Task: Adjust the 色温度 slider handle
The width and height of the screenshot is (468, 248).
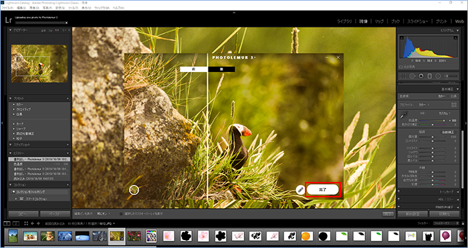Action: 444,120
